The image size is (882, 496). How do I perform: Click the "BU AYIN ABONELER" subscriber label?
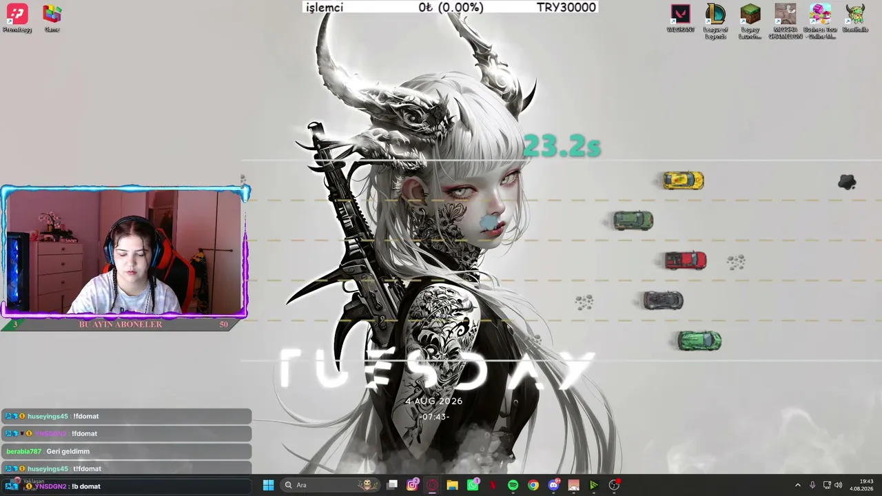pos(121,324)
